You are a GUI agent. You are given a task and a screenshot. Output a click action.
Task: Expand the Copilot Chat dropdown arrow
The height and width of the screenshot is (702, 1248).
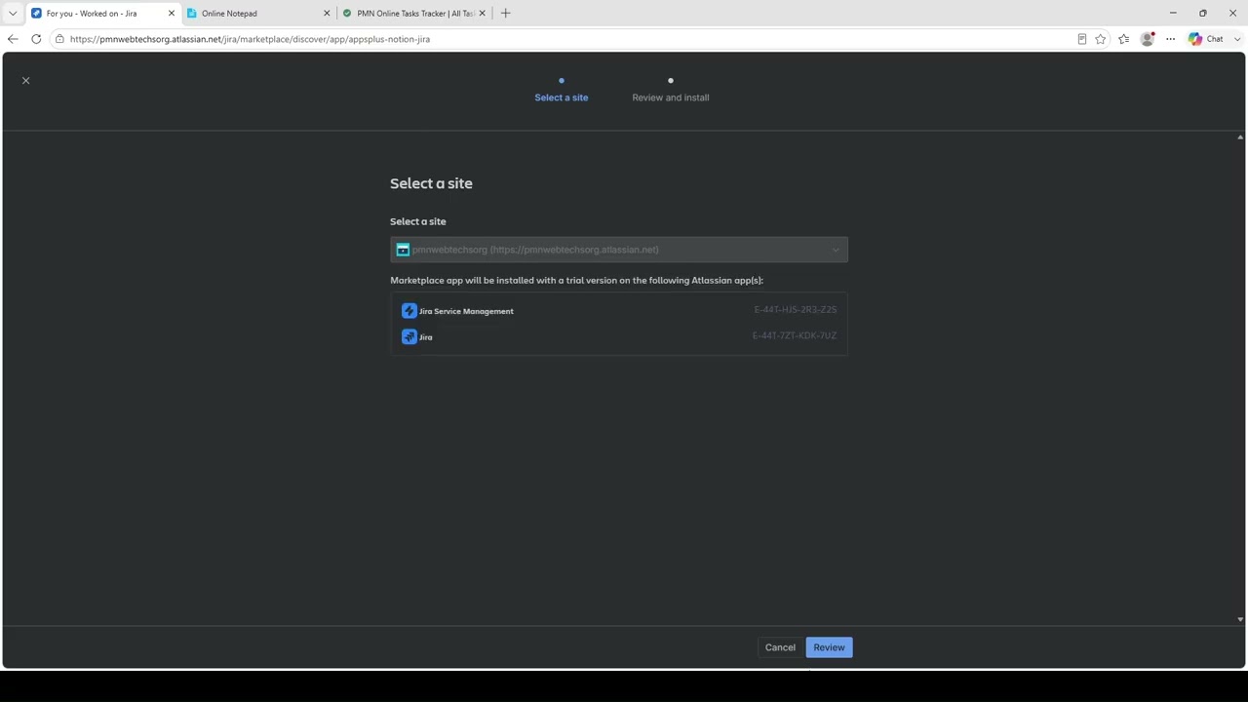click(x=1237, y=39)
